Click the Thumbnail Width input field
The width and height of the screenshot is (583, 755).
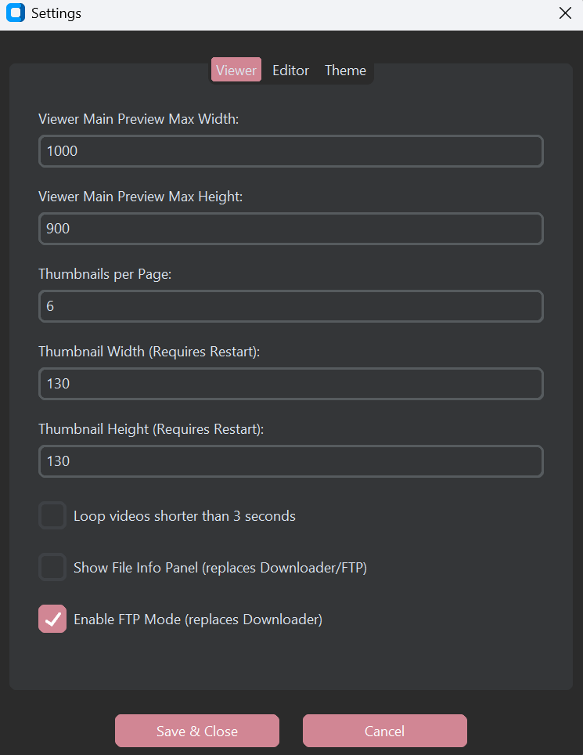291,384
